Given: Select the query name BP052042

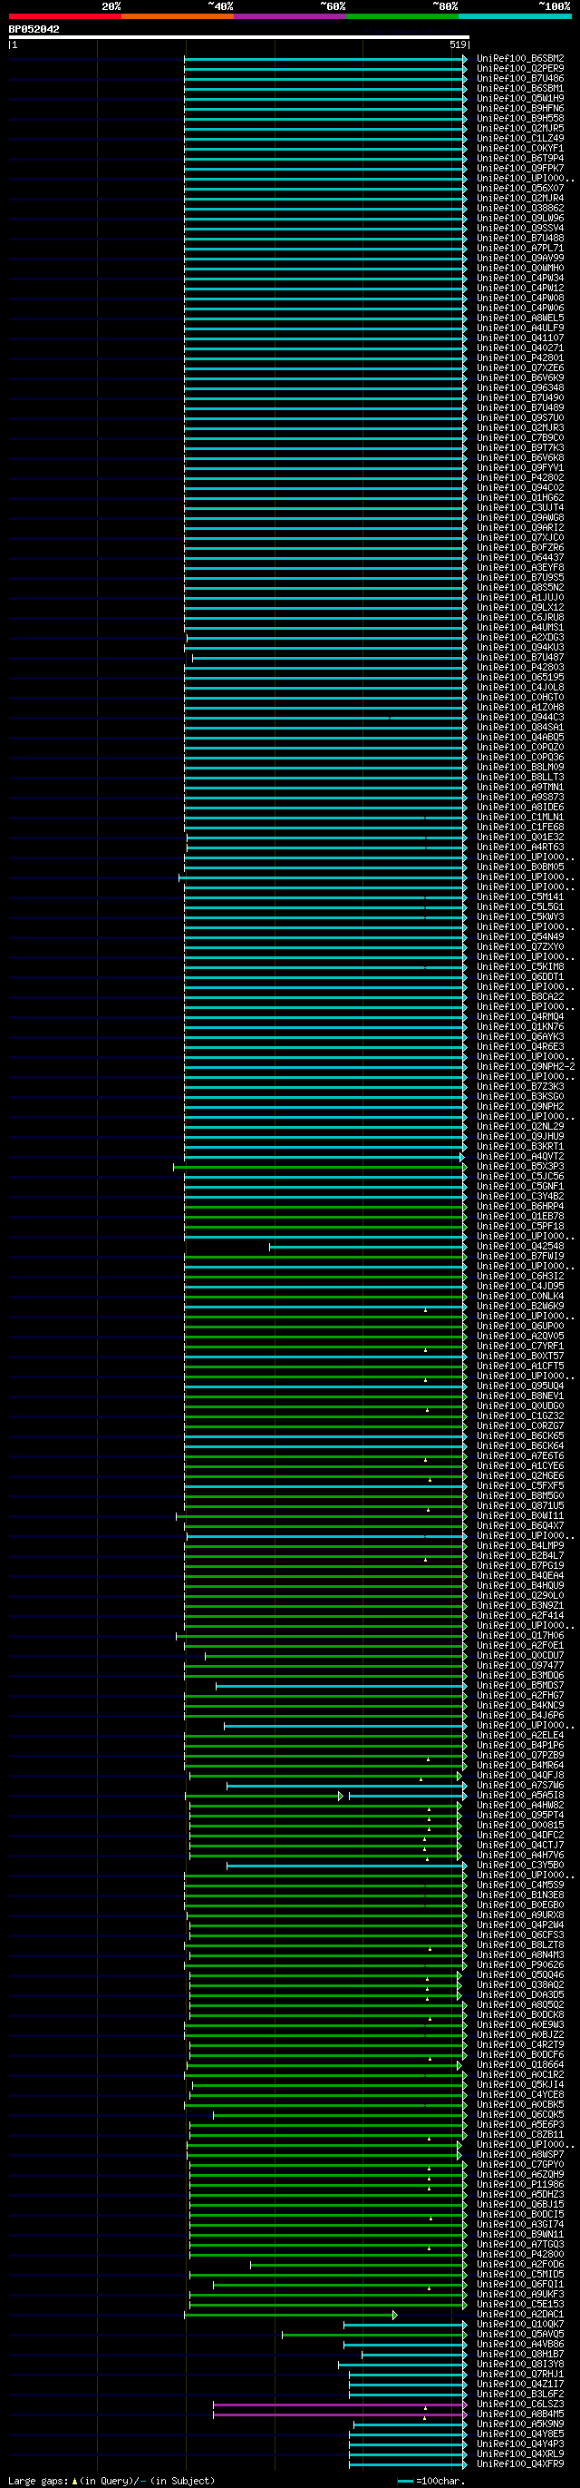Looking at the screenshot, I should (x=34, y=29).
